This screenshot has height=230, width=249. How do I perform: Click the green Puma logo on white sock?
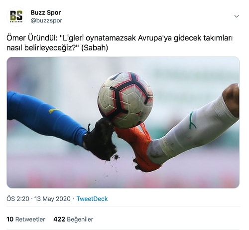point(193,121)
